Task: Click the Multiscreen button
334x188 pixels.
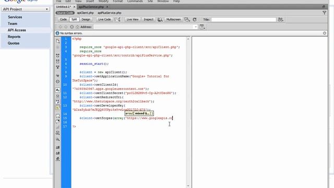Action: click(173, 19)
